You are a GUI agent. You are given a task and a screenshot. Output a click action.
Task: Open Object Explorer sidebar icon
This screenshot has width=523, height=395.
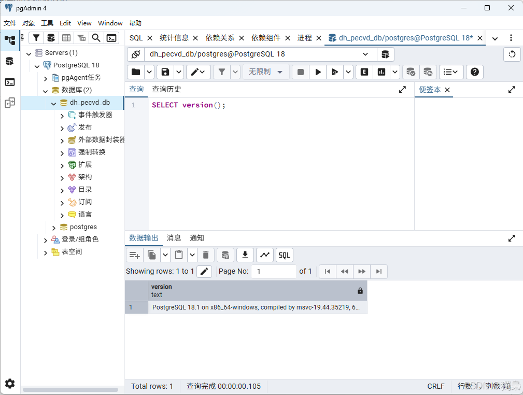point(10,40)
